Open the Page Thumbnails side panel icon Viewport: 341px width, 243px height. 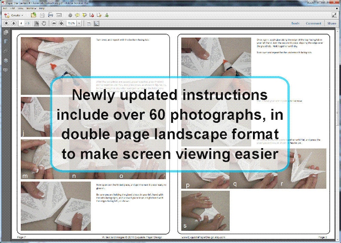pyautogui.click(x=6, y=32)
